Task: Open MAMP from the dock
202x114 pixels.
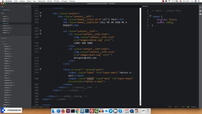Action: (x=116, y=111)
